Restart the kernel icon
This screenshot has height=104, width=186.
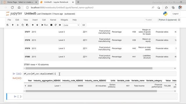click(x=56, y=25)
